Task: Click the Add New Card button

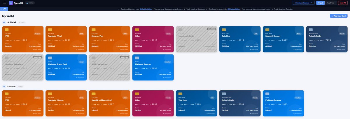Action: click(339, 16)
